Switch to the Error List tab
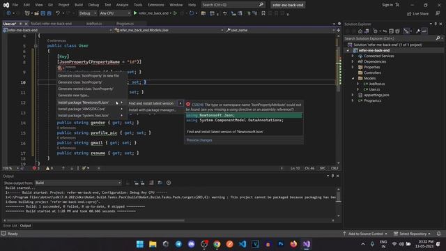Image resolution: width=446 pixels, height=251 pixels. tap(10, 226)
